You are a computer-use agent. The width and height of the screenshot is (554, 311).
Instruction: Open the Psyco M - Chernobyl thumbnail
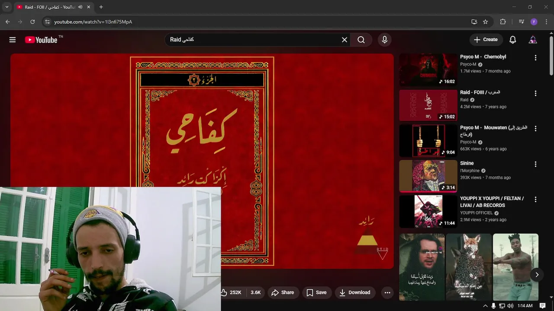[x=428, y=70]
